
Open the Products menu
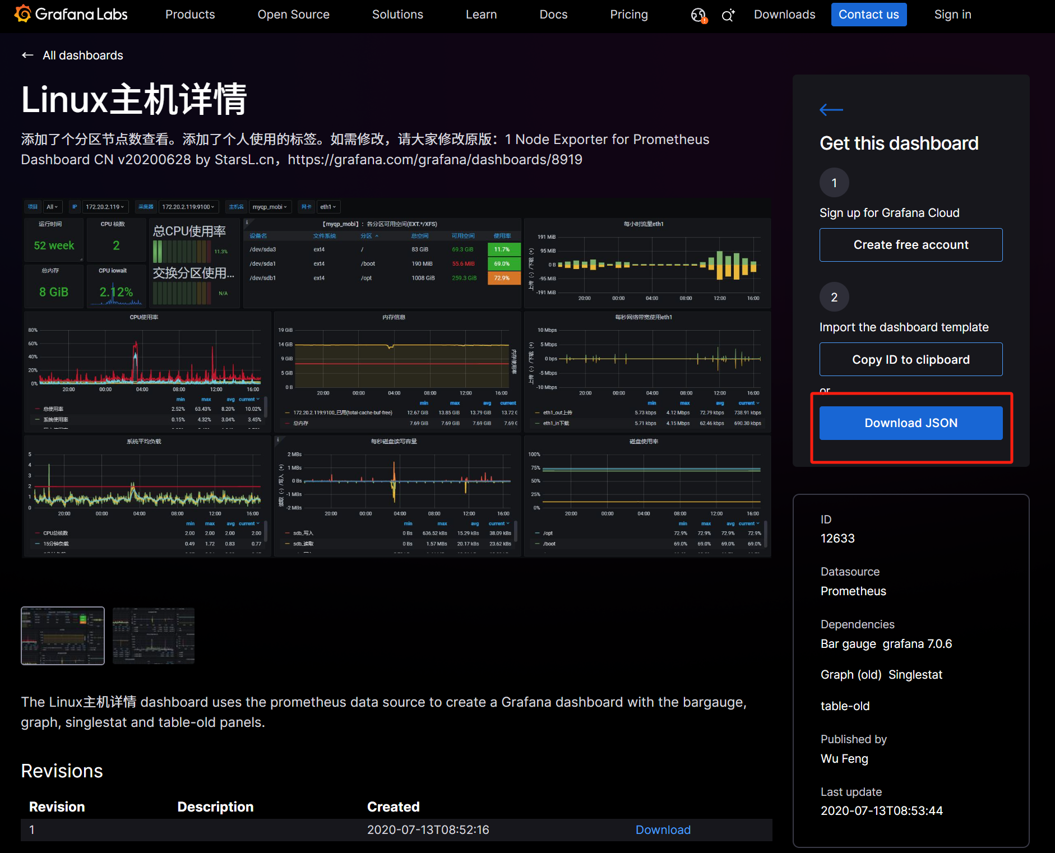190,15
